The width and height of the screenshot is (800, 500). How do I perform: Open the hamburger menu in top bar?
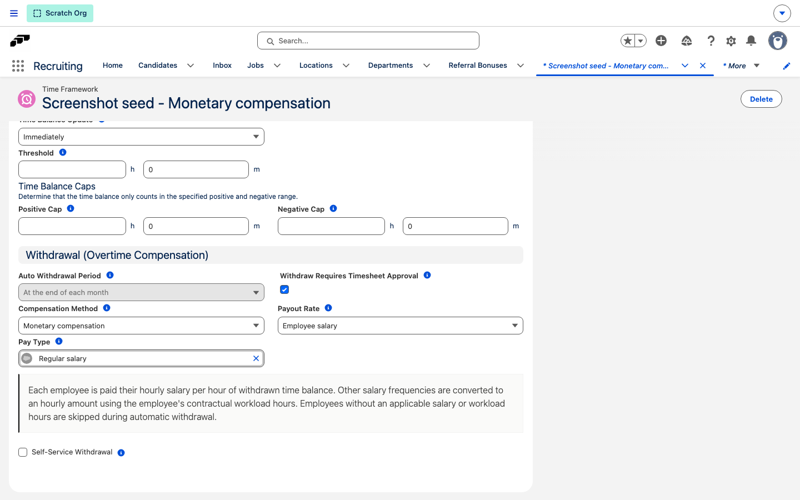coord(14,13)
